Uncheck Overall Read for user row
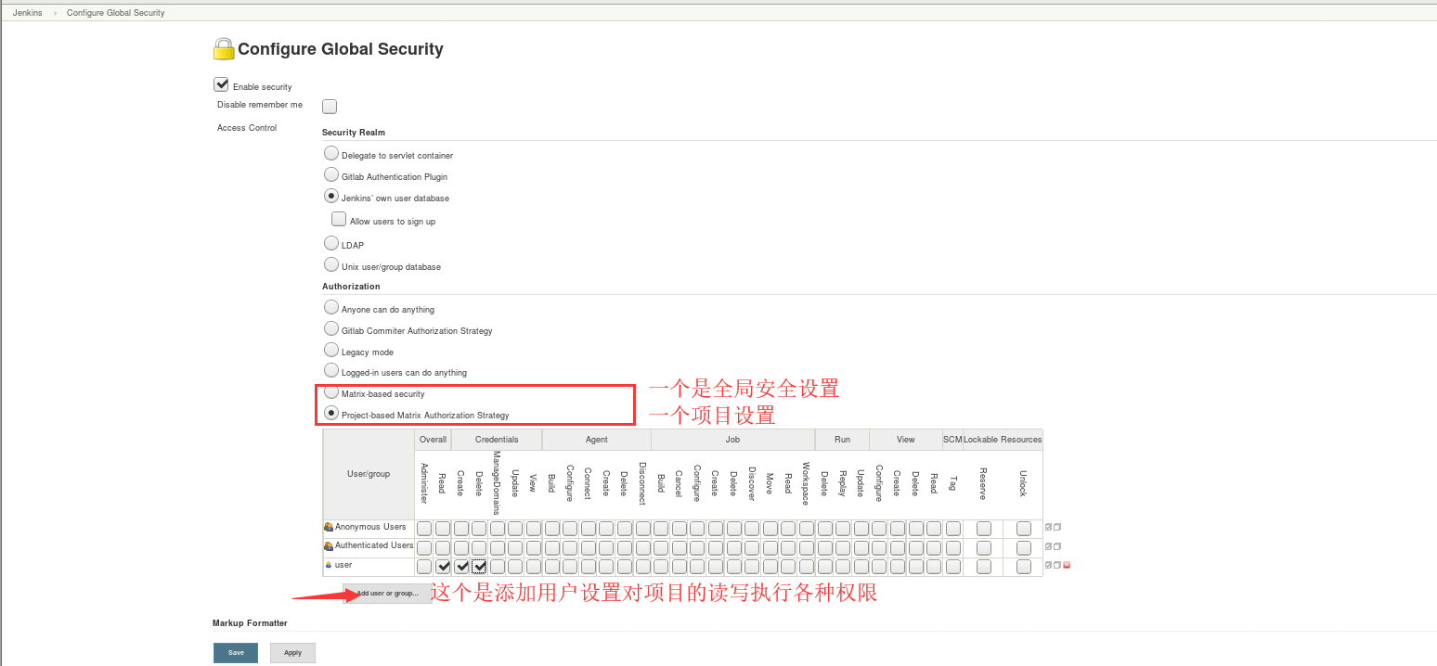The image size is (1437, 666). pos(443,567)
